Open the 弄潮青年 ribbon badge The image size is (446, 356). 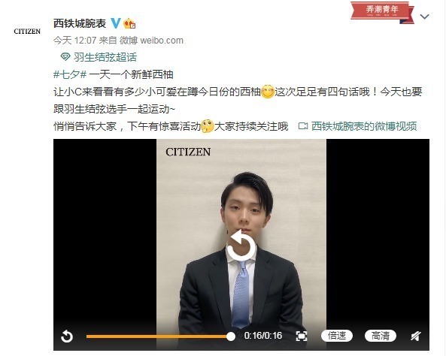382,12
